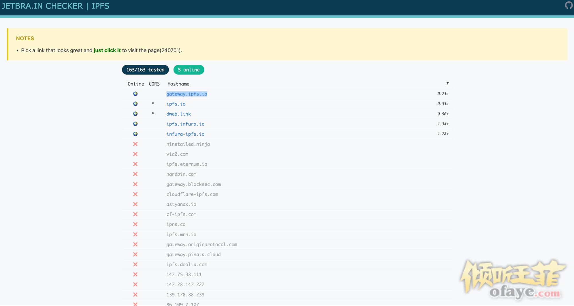Viewport: 574px width, 306px height.
Task: Click globe icon next to ipfs.infura.io
Action: click(x=135, y=124)
